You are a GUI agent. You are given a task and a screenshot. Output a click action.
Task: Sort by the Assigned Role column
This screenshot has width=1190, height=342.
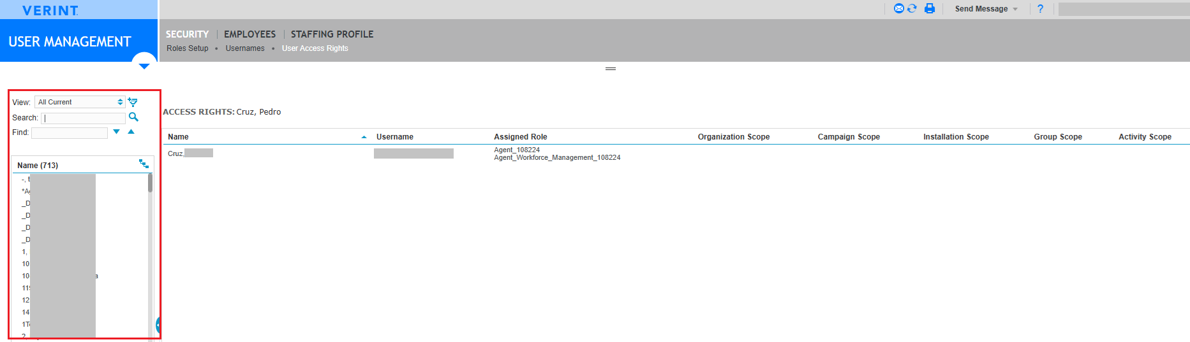pyautogui.click(x=521, y=137)
